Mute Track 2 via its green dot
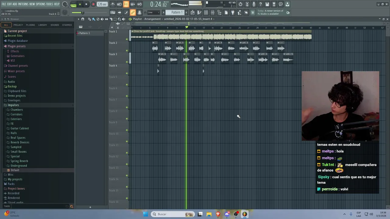 [x=127, y=50]
